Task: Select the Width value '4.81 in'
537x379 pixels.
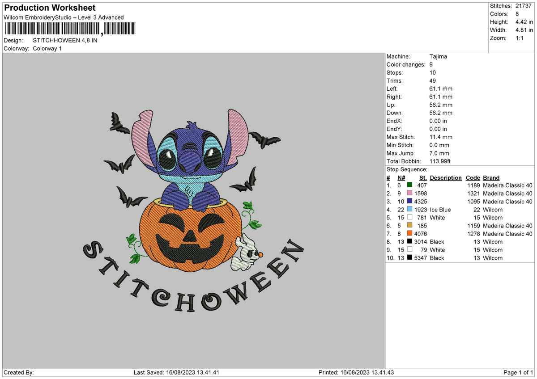Action: pos(524,30)
